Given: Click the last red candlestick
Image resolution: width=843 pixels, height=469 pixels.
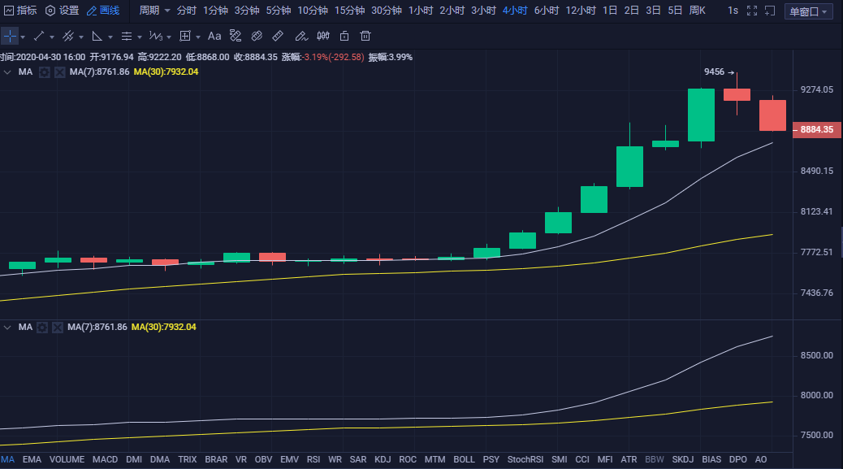Looking at the screenshot, I should tap(772, 115).
